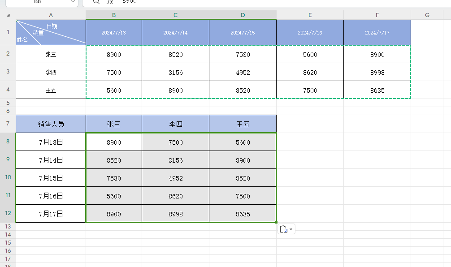Select cell C7 header 李四

click(175, 124)
